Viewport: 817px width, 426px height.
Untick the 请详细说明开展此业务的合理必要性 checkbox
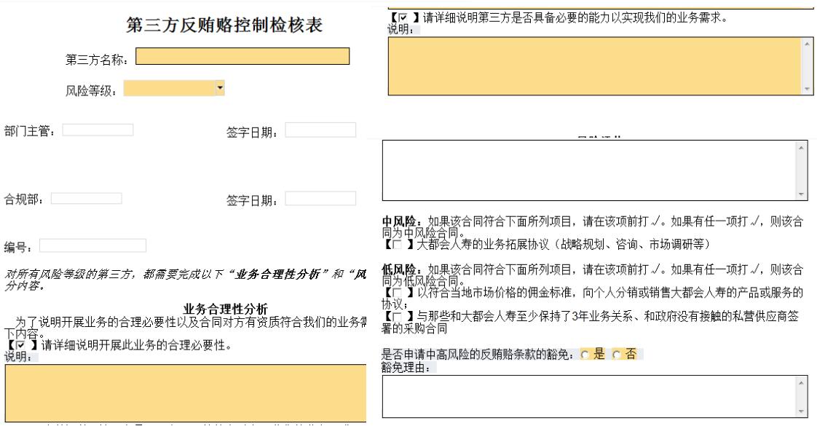[21, 344]
